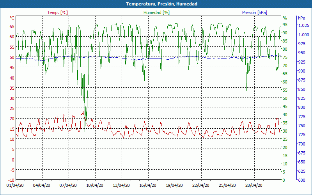Click the 25/04/20 date axis label
This screenshot has width=312, height=195.
pos(227,185)
